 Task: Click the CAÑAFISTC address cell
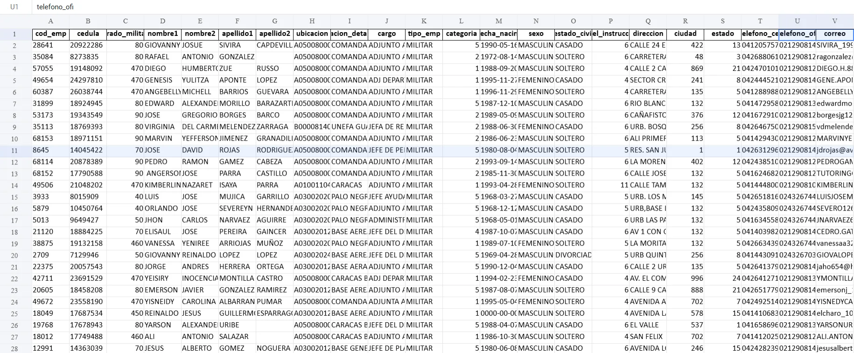[648, 115]
